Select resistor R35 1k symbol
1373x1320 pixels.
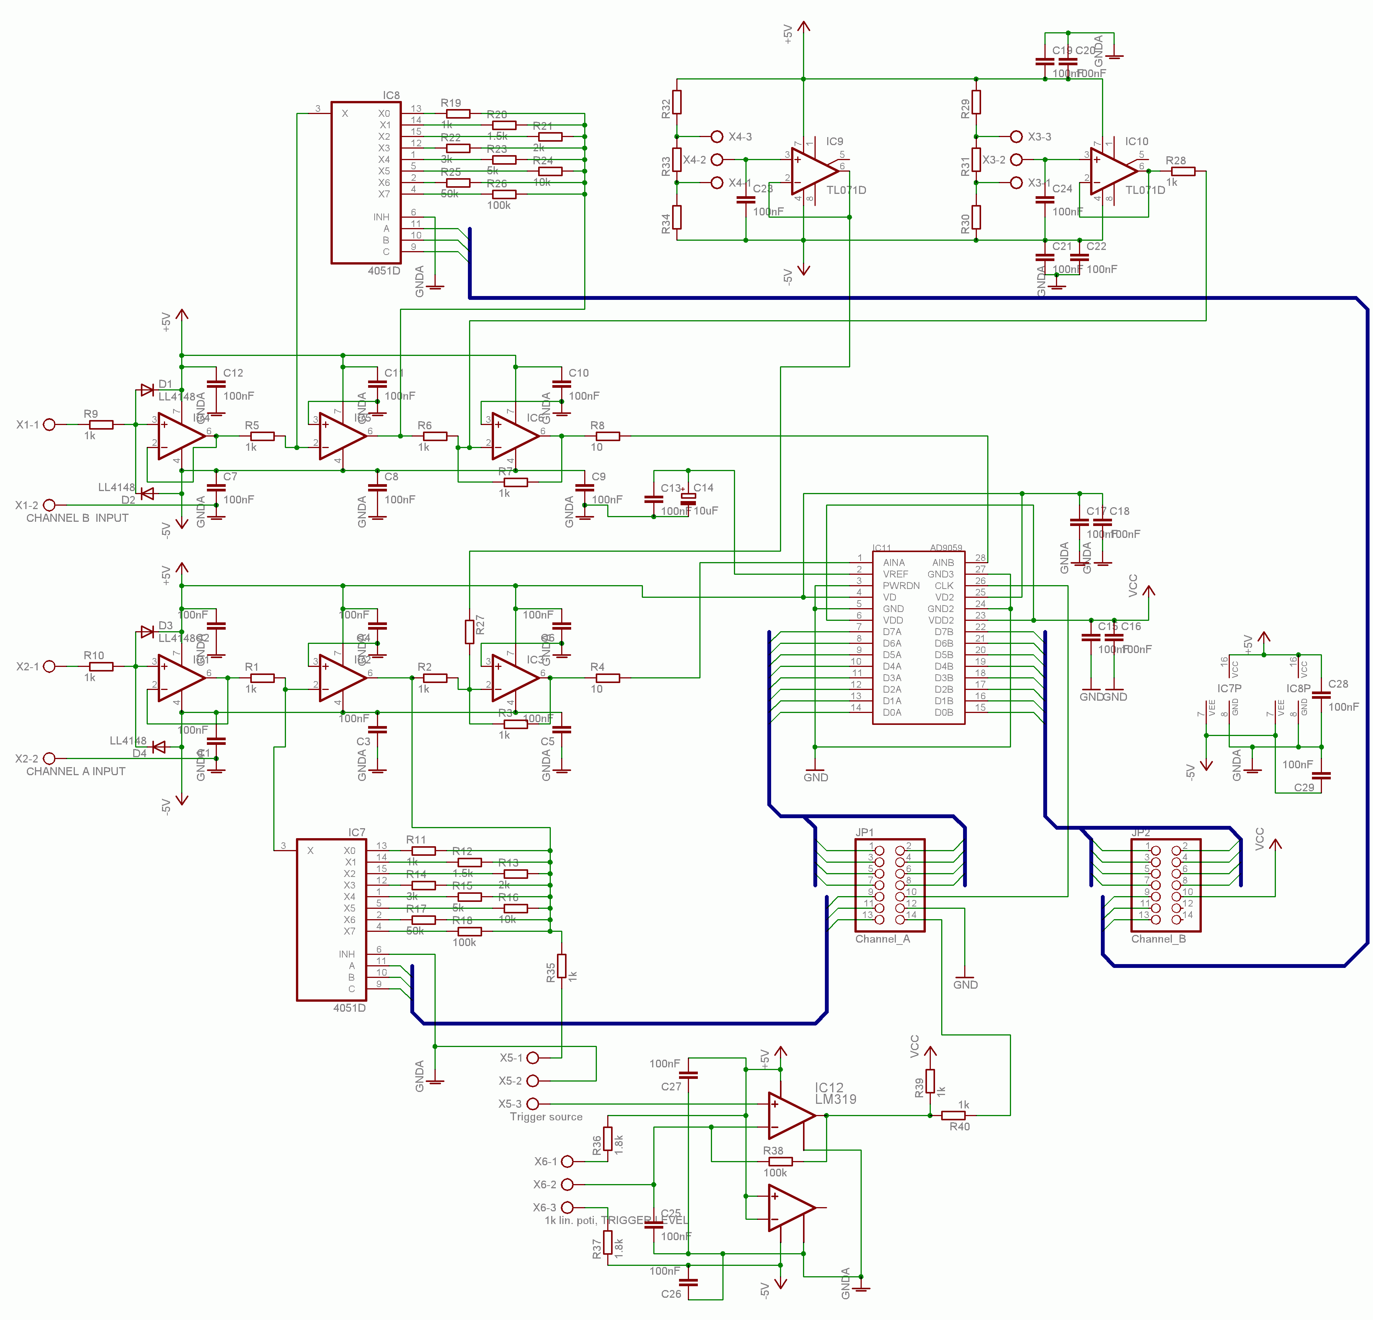pyautogui.click(x=562, y=966)
